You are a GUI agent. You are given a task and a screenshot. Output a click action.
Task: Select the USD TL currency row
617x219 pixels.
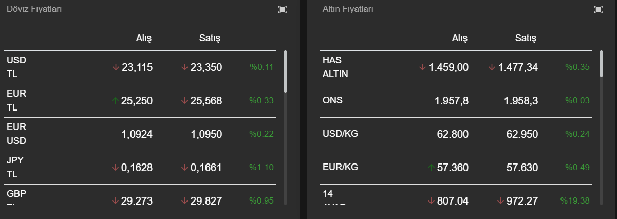coord(143,67)
